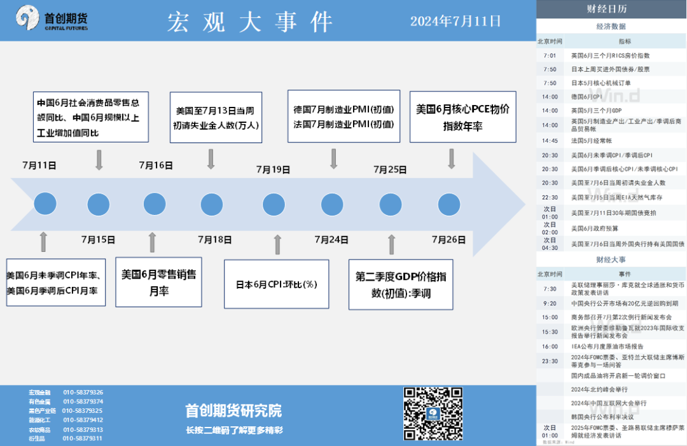687x446 pixels.
Task: Select the 美国至7月11日30年期国债竞拍 row
Action: tap(611, 213)
